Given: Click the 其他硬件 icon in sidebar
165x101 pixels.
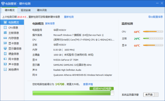Looking at the screenshot, I should [x=5, y=69].
